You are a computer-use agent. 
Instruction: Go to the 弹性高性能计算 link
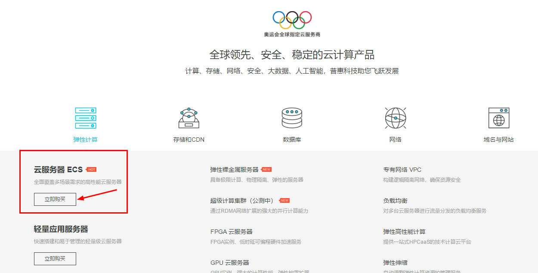point(404,232)
